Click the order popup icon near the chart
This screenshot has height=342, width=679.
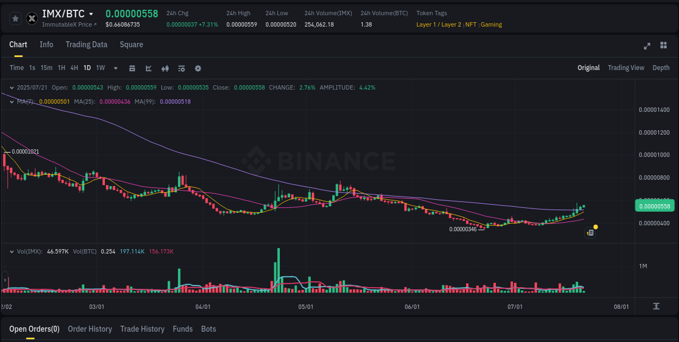(590, 232)
